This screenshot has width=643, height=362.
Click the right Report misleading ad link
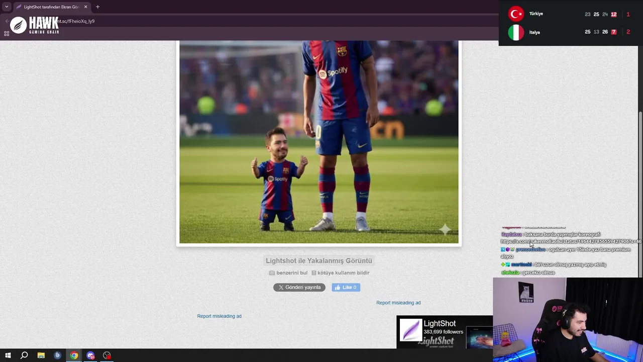(398, 303)
